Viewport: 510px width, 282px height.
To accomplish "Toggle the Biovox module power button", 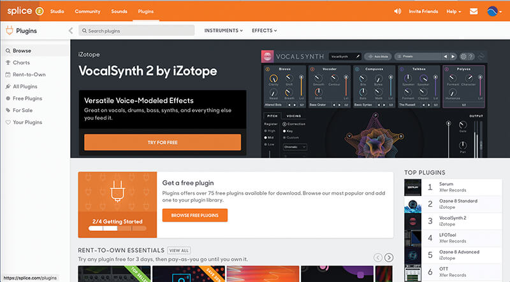I will click(267, 69).
